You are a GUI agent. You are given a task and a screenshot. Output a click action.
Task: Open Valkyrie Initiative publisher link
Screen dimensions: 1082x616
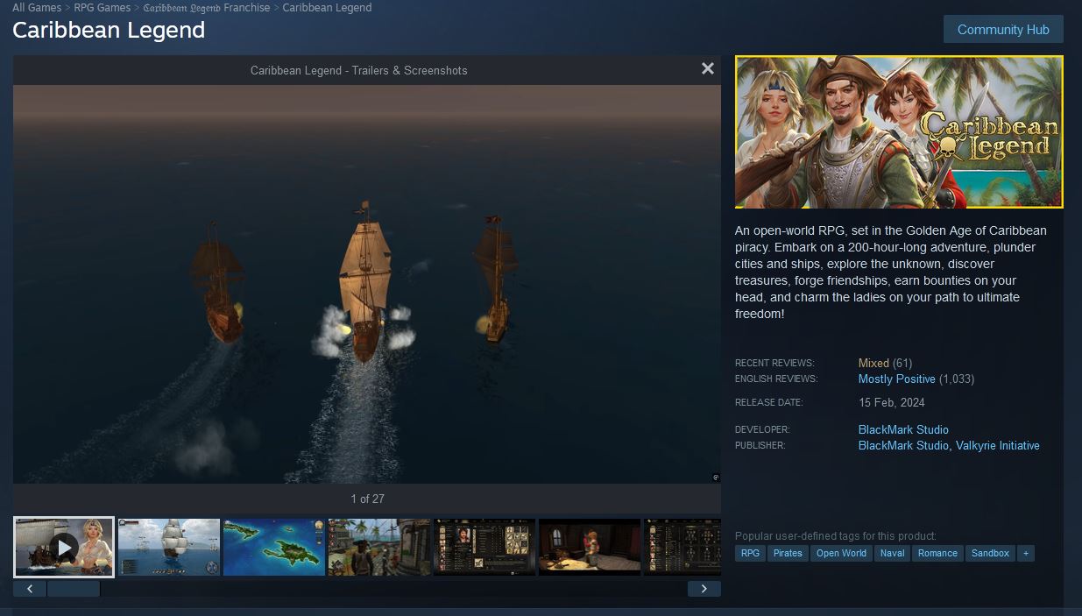(998, 445)
